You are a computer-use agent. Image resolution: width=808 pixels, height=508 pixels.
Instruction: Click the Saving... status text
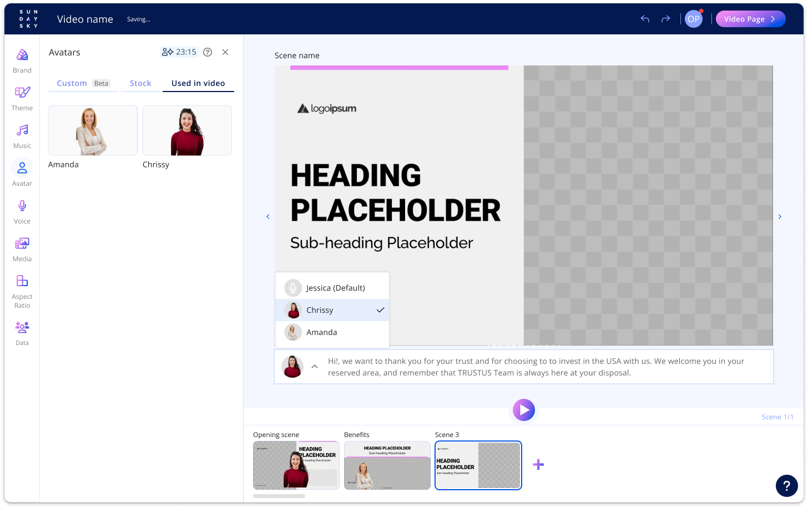[139, 19]
